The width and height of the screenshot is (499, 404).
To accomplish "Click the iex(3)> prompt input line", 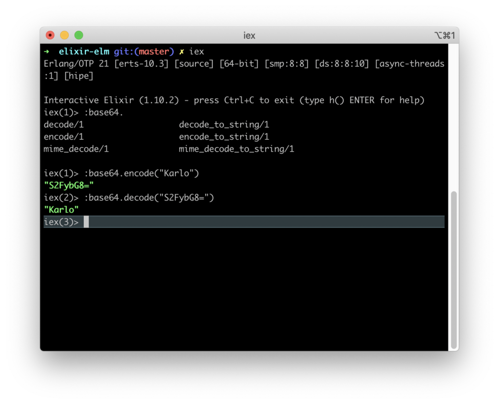I will coord(244,222).
